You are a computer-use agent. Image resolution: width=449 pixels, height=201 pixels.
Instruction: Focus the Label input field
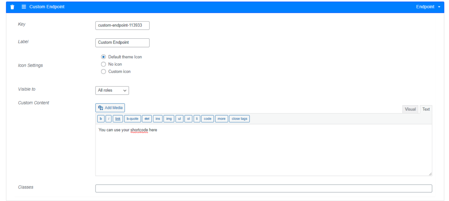(x=122, y=43)
